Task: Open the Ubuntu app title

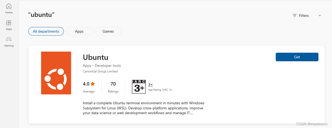Action: point(96,57)
